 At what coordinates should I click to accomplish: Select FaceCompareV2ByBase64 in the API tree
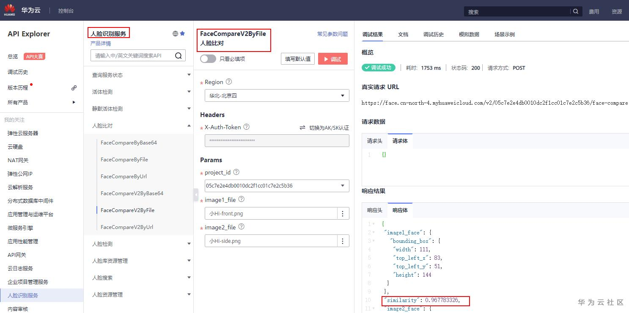click(x=132, y=193)
